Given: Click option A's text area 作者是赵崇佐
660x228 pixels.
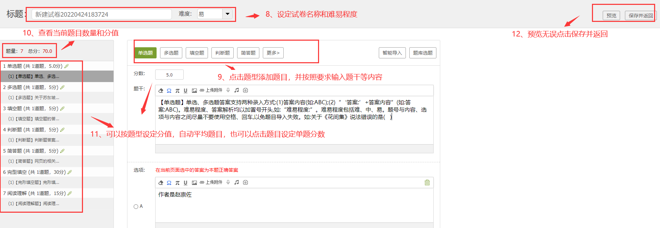Looking at the screenshot, I should (294, 205).
